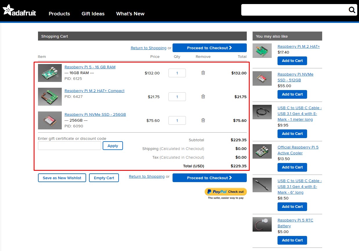Image resolution: width=359 pixels, height=251 pixels.
Task: Click the search magnifier icon
Action: (352, 10)
